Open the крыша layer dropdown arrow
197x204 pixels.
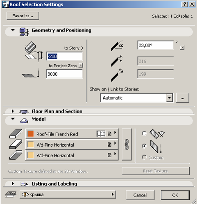[x=113, y=194]
